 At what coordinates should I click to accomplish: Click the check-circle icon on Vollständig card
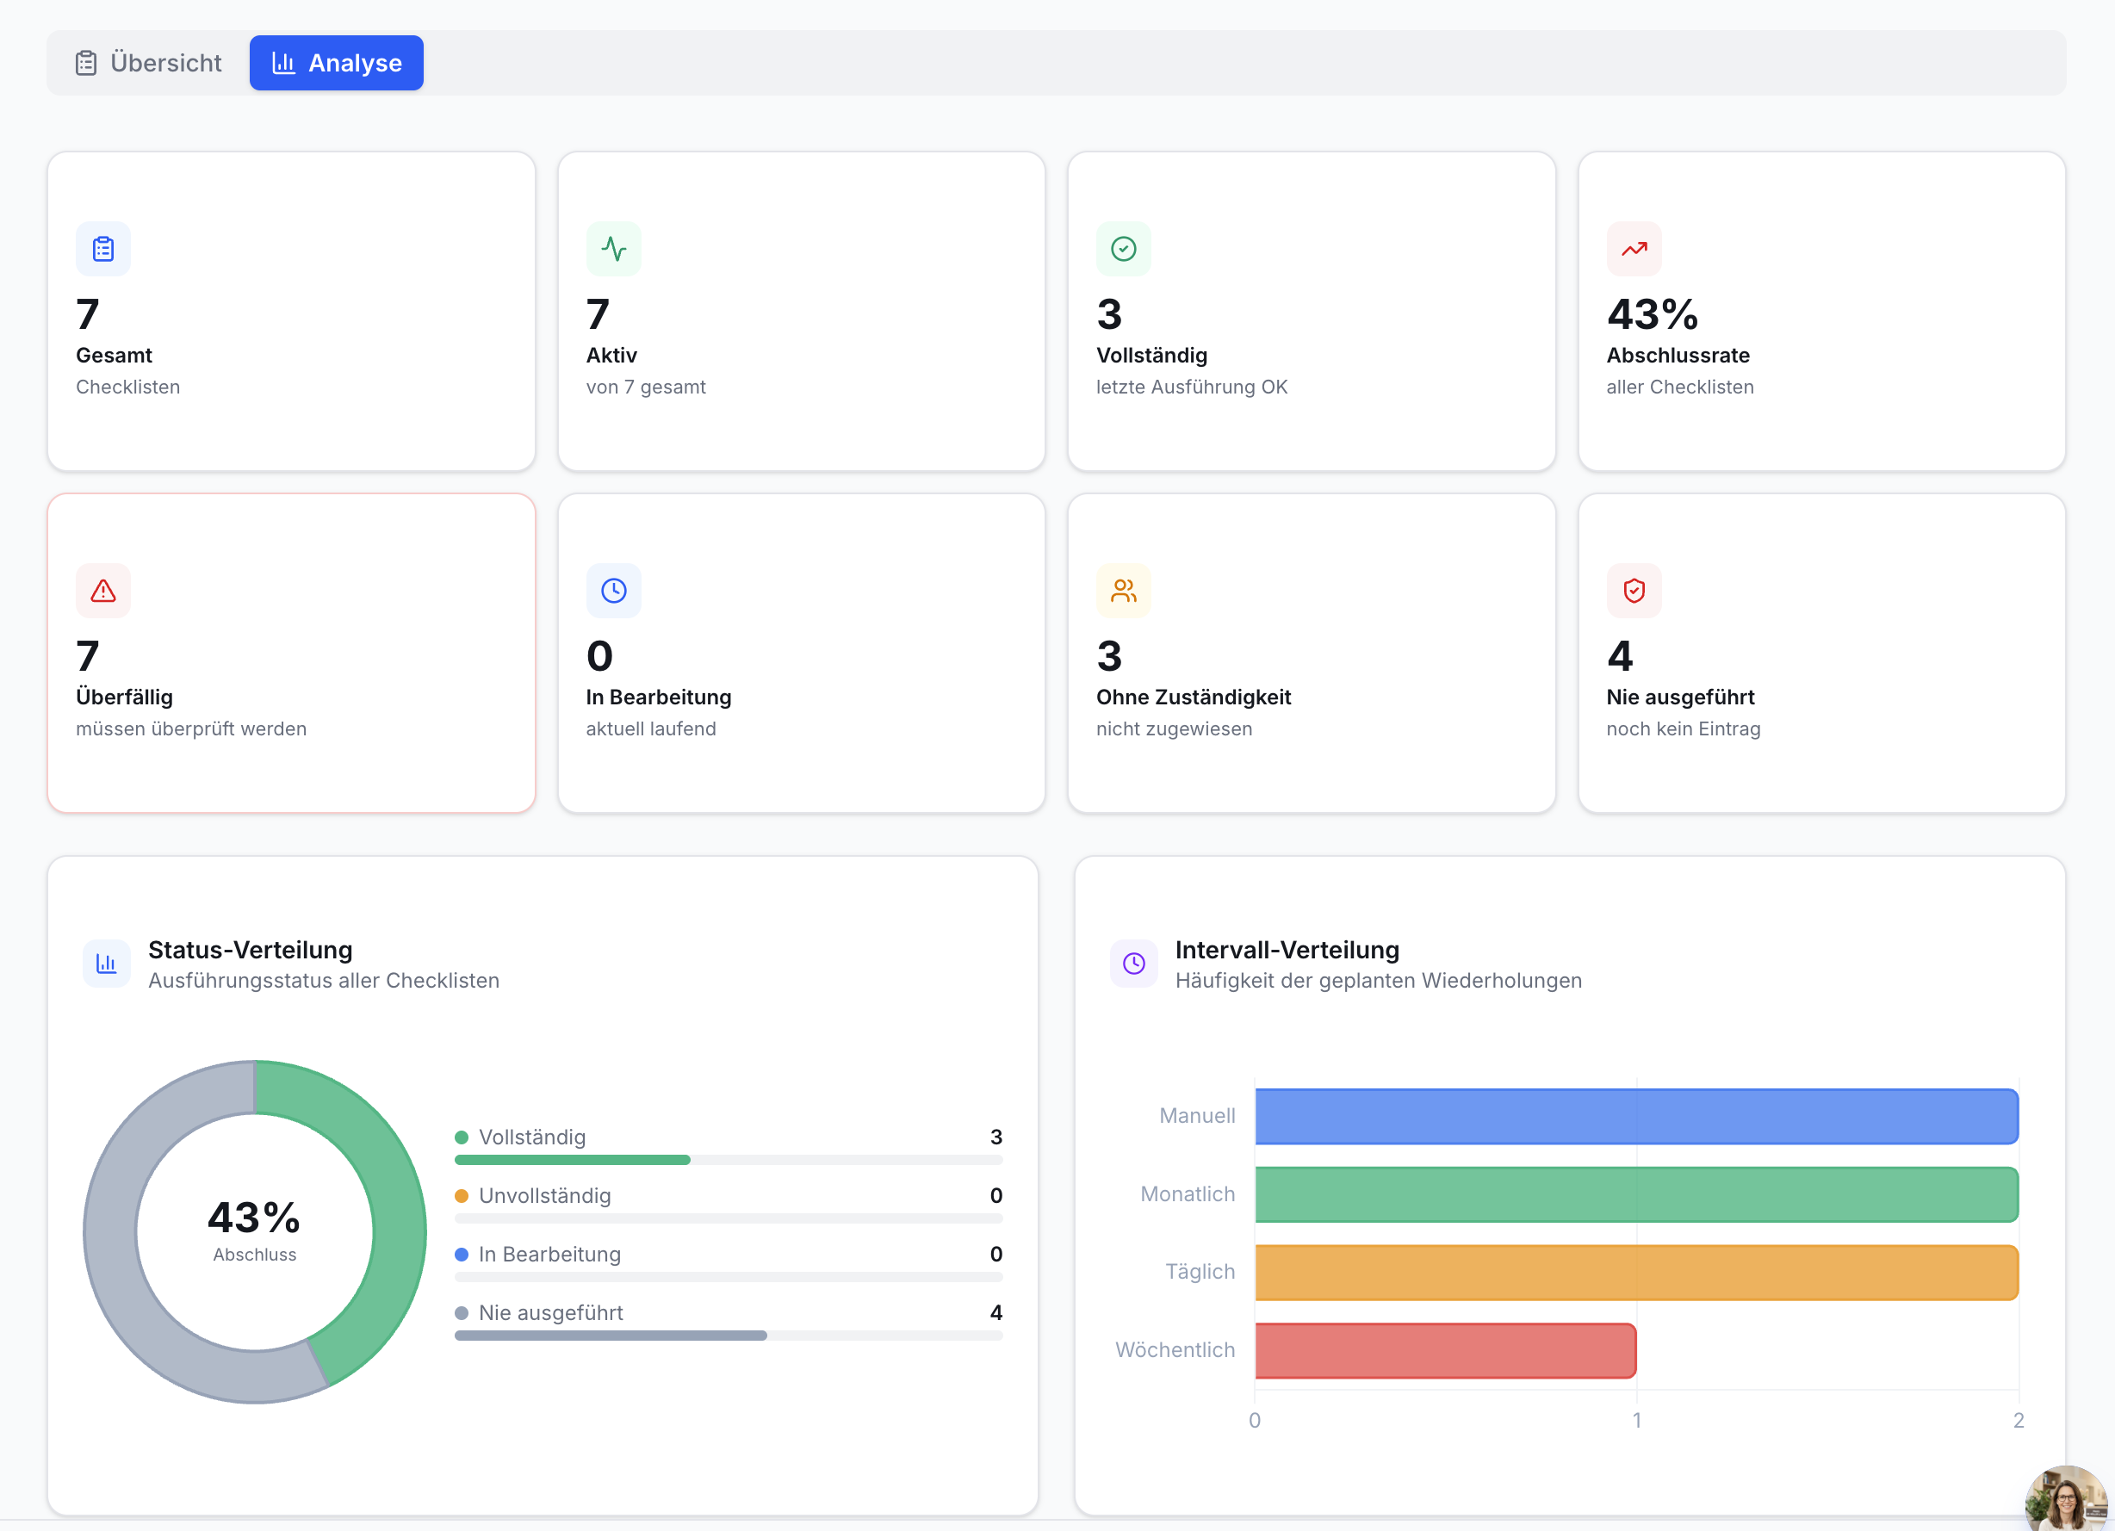coord(1124,249)
